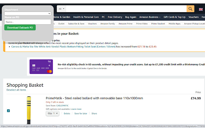Click the Shopping Basket heading
The image size is (205, 128).
click(x=25, y=85)
